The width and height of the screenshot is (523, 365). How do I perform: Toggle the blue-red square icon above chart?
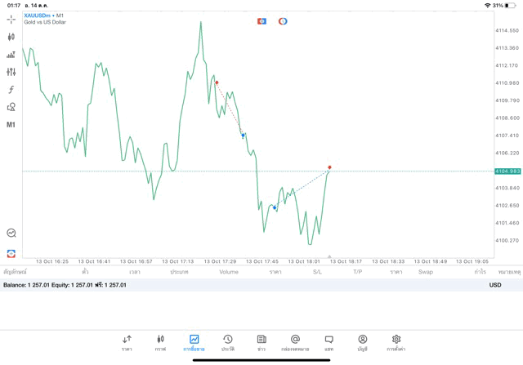[261, 21]
